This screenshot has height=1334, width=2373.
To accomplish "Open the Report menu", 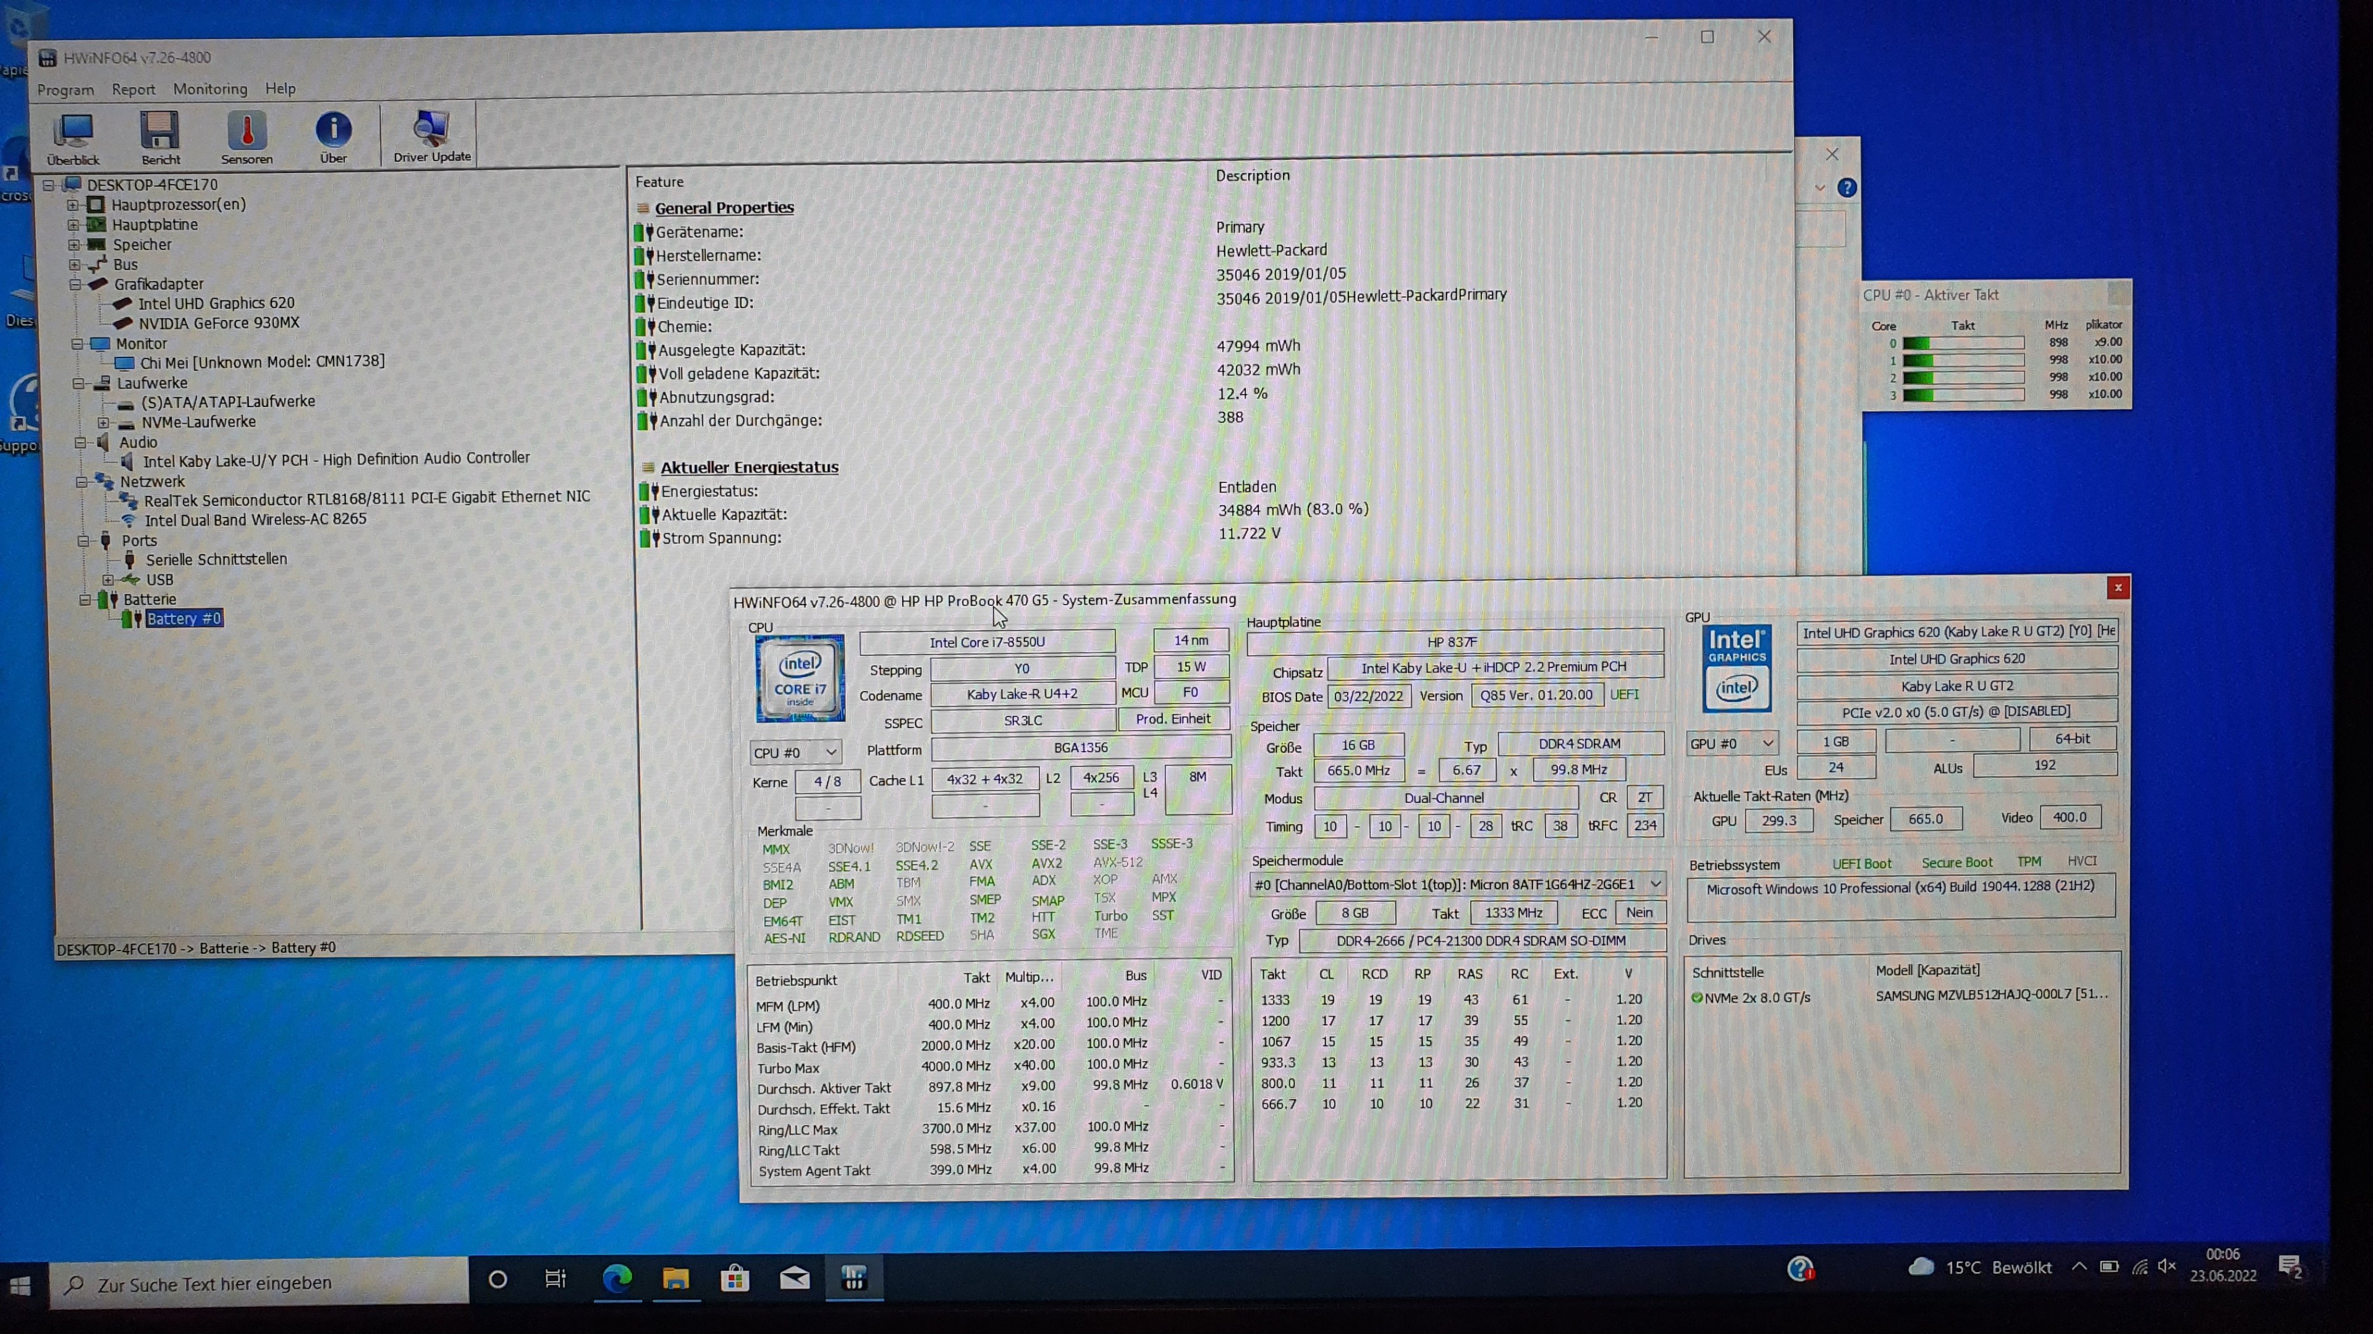I will pos(133,90).
